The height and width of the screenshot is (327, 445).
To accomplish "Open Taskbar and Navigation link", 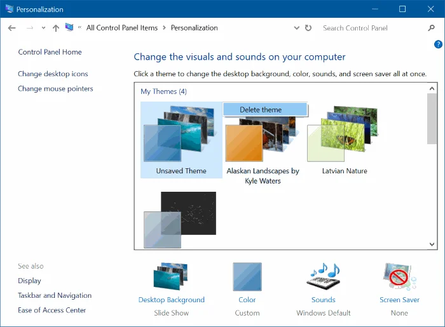I will pos(55,295).
